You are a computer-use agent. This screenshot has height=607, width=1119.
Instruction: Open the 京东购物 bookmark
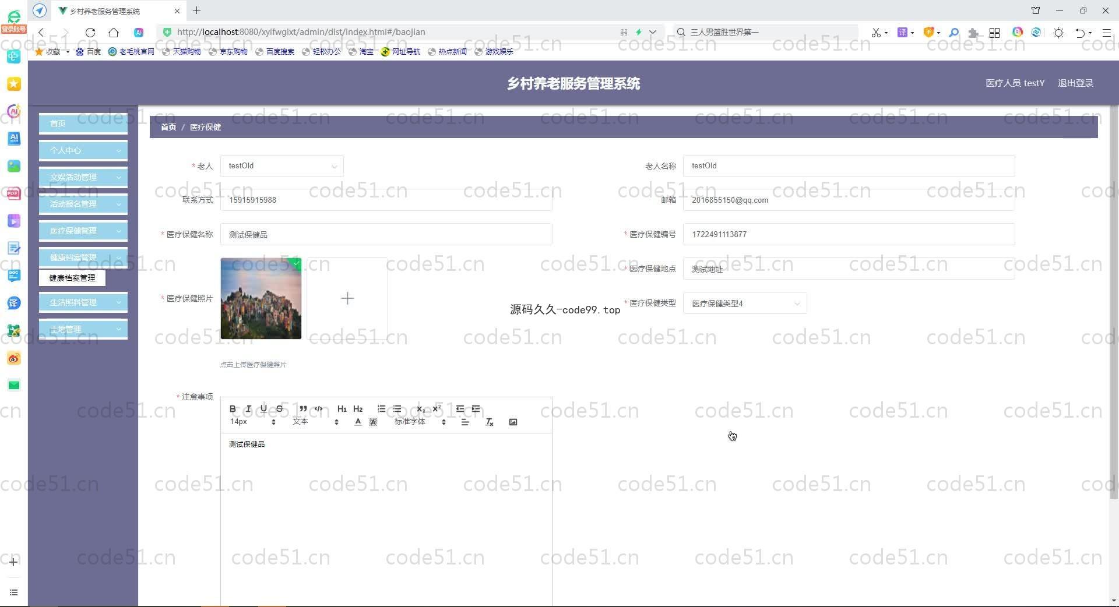coord(228,52)
